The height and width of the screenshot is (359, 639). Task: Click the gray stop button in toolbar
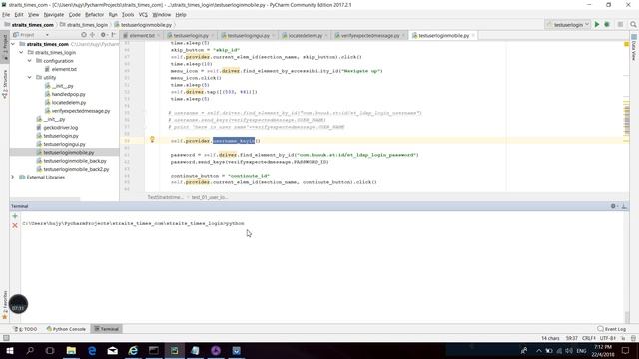pos(620,24)
